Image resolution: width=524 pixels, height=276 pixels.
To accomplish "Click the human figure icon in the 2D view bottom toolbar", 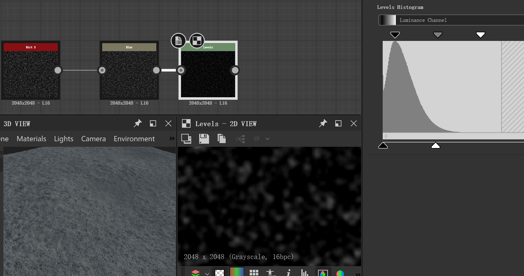I will [x=271, y=273].
